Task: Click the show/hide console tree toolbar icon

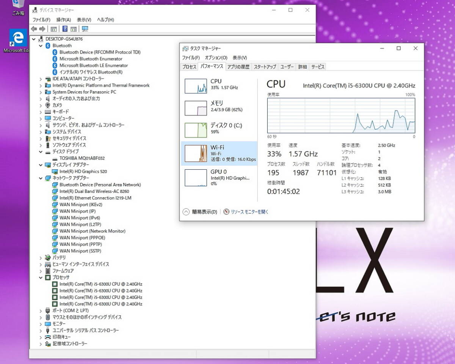Action: pos(54,29)
